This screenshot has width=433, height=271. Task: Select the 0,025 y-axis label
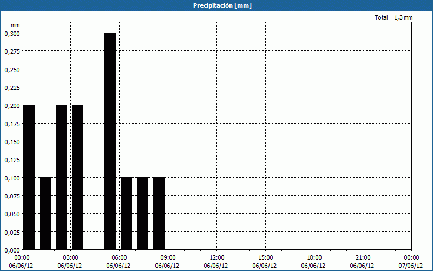[12, 233]
